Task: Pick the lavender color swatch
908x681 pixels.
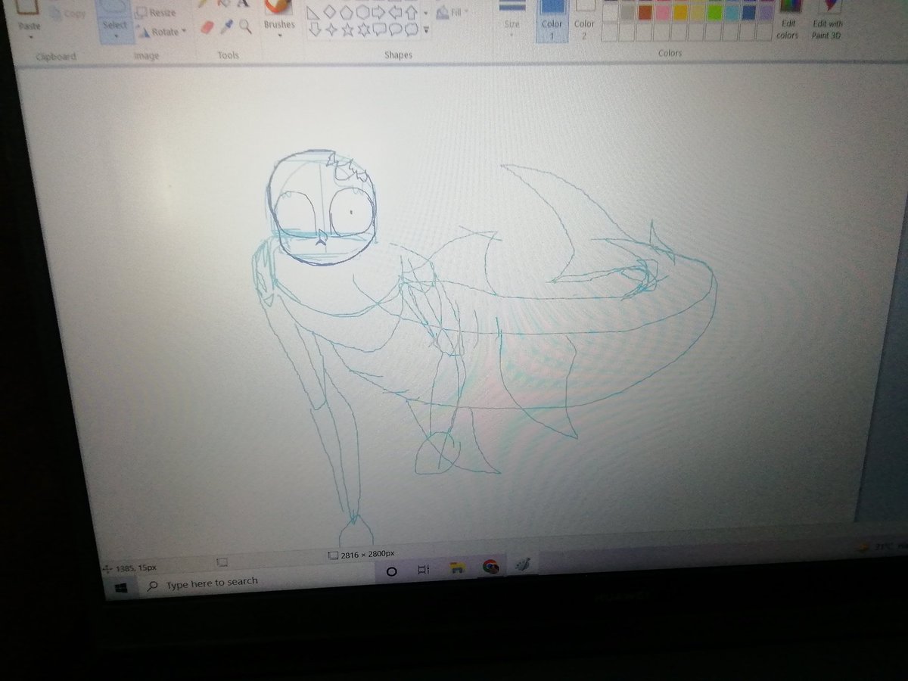Action: tap(767, 12)
